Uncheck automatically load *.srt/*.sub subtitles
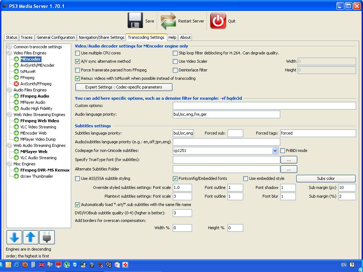 [x=78, y=205]
